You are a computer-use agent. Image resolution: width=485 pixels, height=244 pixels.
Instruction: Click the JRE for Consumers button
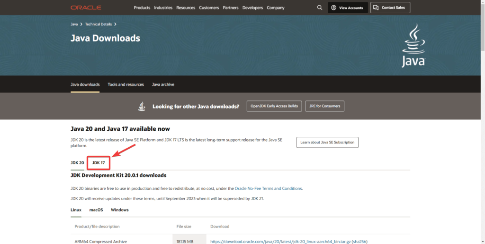324,106
